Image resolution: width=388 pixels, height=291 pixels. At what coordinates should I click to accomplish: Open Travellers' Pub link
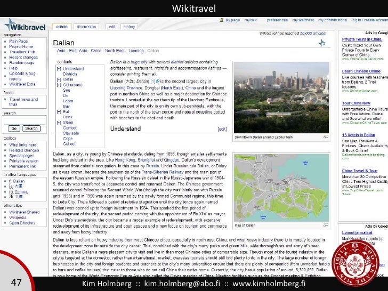(22, 52)
